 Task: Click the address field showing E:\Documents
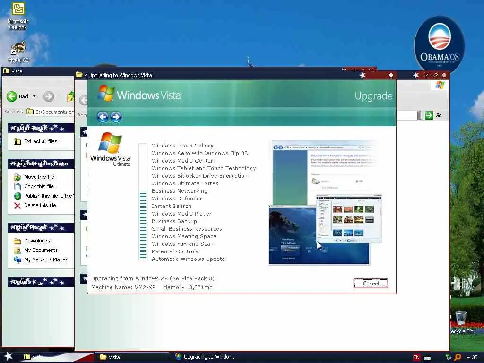50,112
